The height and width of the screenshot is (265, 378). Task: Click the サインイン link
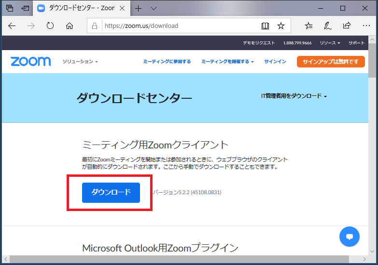click(275, 62)
